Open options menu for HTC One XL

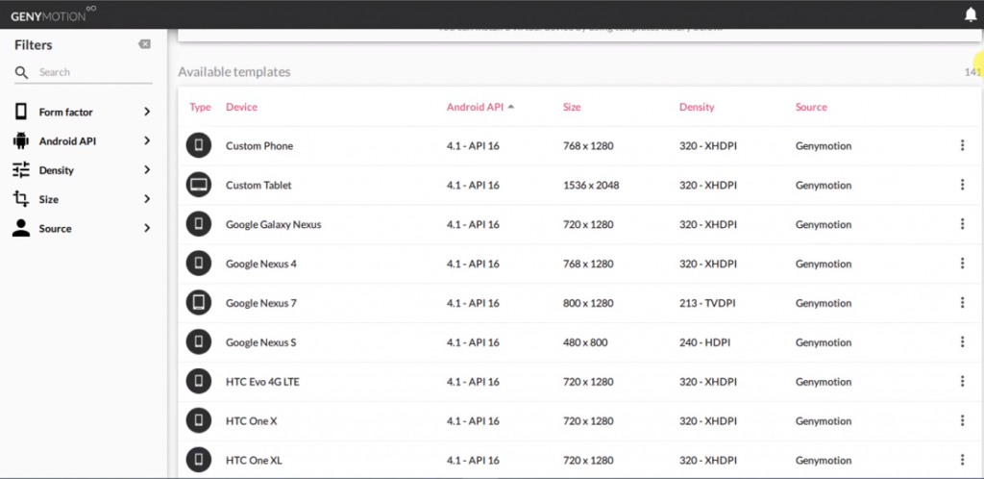(x=962, y=460)
